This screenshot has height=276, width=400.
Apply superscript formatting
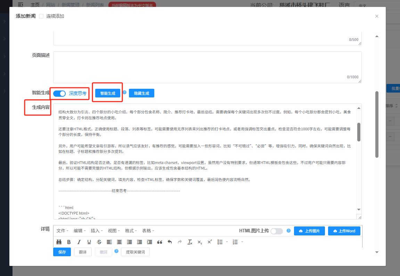(210, 242)
